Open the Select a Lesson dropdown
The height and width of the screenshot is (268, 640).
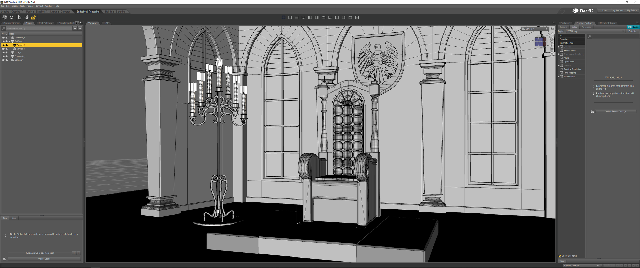[581, 266]
